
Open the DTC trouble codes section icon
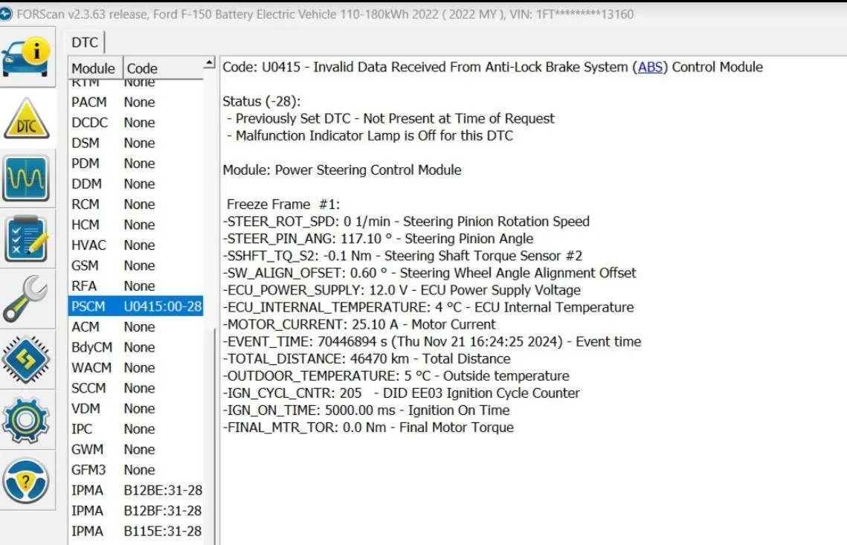[26, 118]
